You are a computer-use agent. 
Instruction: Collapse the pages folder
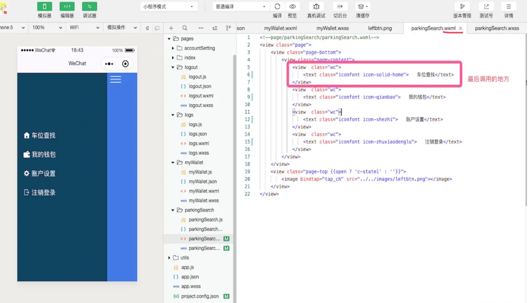pos(169,39)
